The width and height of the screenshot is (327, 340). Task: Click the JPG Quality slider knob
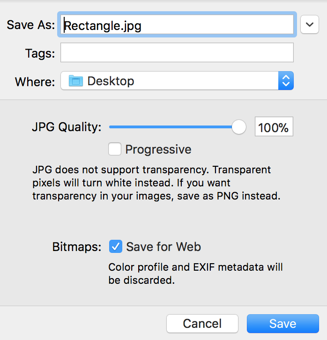pyautogui.click(x=239, y=127)
